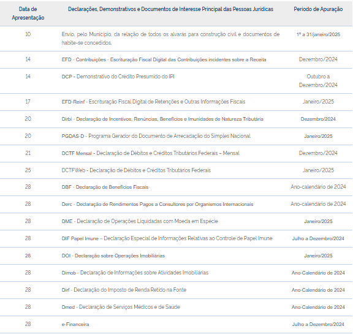Image resolution: width=353 pixels, height=334 pixels.
Task: Select the 'EFD-Reinf' row description
Action: click(x=153, y=102)
